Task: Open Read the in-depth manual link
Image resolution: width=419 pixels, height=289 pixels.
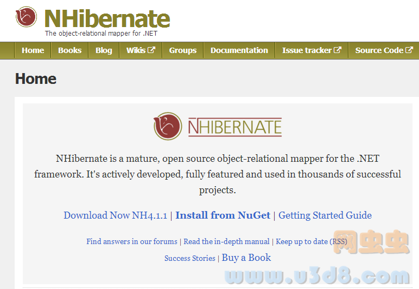Action: click(226, 241)
